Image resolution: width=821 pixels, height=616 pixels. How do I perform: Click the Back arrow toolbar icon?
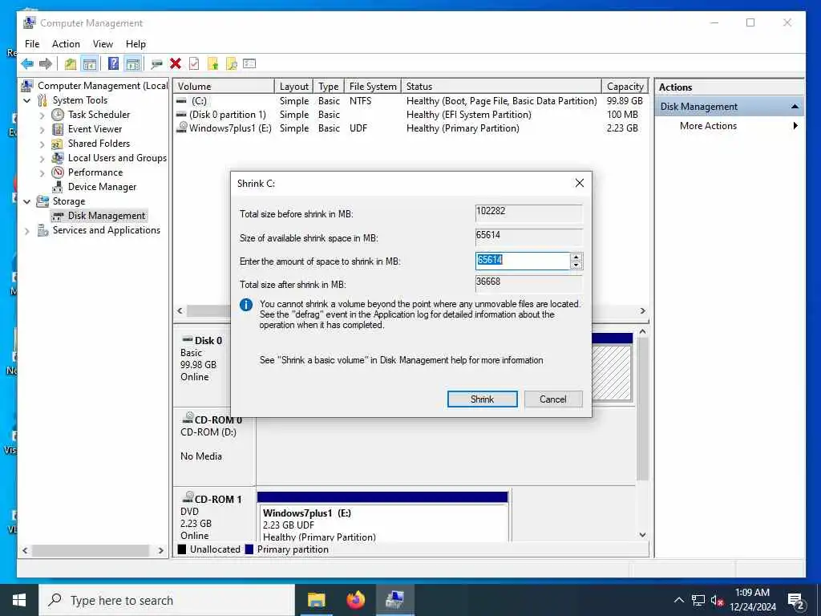pos(27,64)
